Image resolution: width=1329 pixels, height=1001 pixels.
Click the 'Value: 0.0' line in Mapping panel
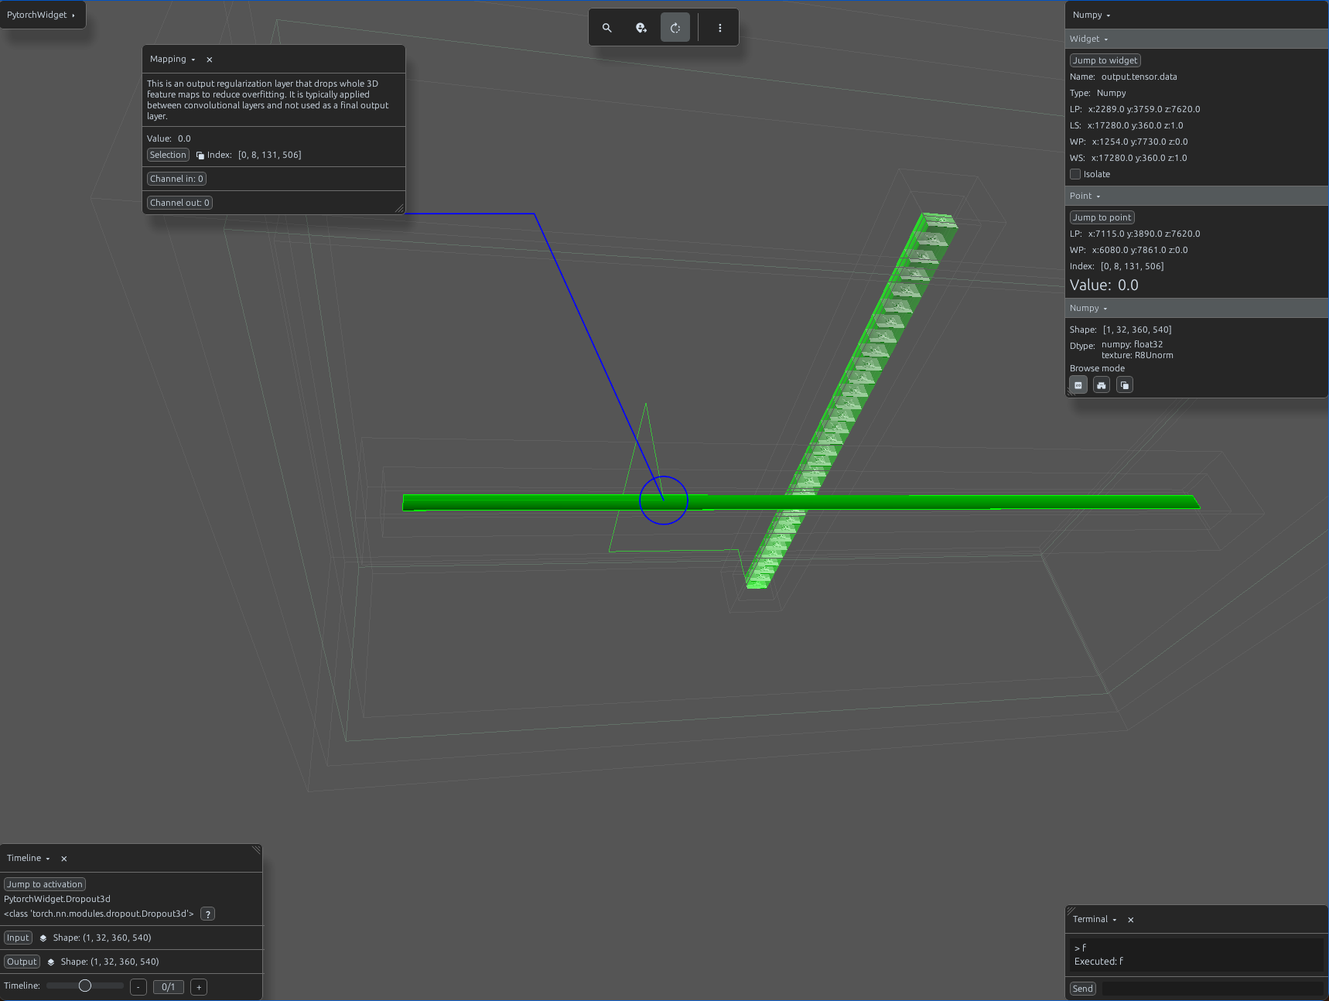point(169,138)
